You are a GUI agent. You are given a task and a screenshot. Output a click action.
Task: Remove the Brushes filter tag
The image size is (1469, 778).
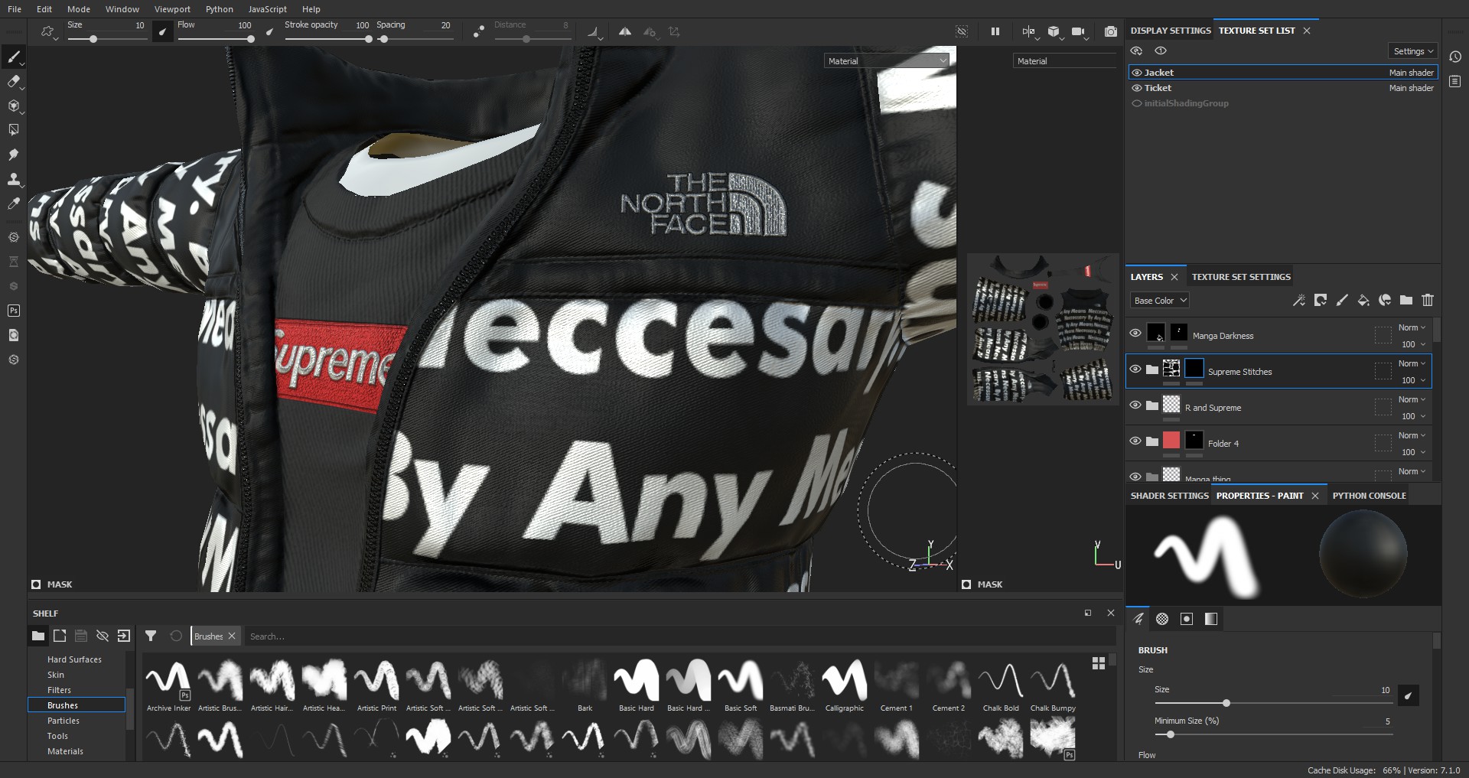click(x=232, y=636)
